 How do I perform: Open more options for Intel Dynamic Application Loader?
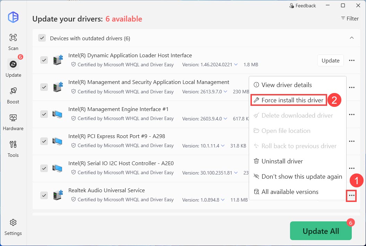point(352,60)
